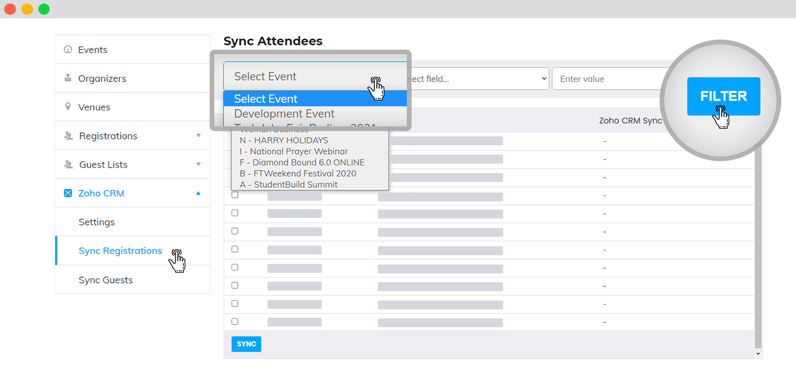Collapse the Zoho CRM menu arrow
796x375 pixels.
coord(198,193)
